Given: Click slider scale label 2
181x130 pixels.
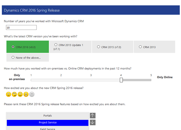Looking at the screenshot, I should click(x=61, y=75).
